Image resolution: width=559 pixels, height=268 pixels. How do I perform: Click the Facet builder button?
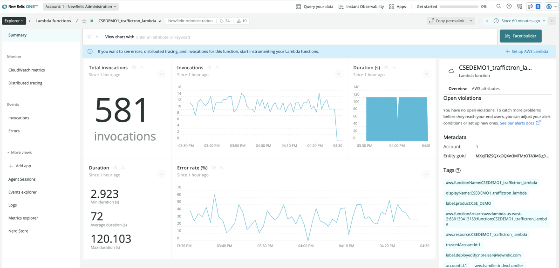click(x=521, y=36)
